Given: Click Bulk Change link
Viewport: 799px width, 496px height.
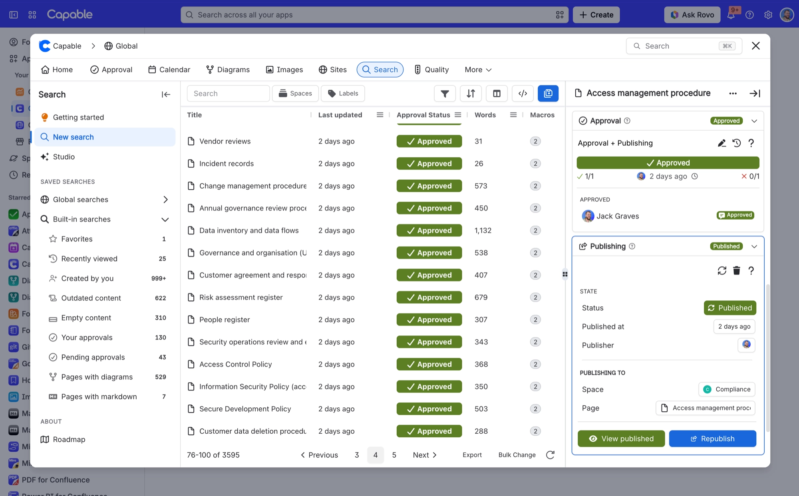Looking at the screenshot, I should (x=517, y=455).
